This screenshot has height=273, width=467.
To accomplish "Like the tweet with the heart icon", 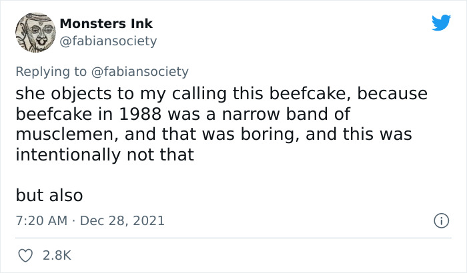I will pyautogui.click(x=25, y=255).
